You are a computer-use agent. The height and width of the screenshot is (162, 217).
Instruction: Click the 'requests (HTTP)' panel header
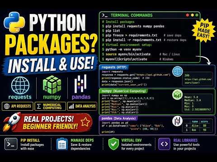(x=114, y=67)
